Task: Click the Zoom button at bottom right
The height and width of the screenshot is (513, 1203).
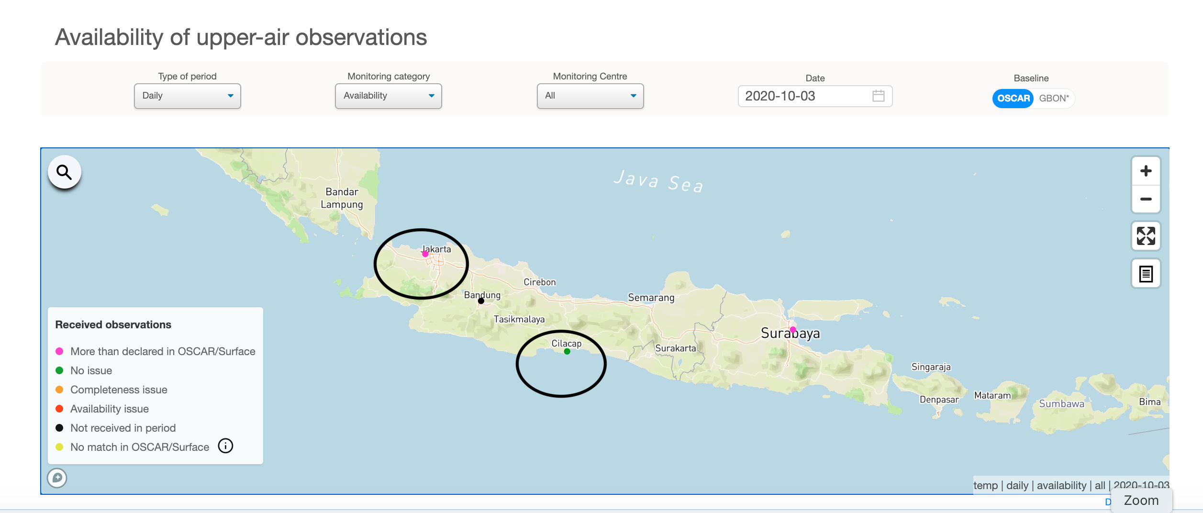Action: tap(1141, 501)
